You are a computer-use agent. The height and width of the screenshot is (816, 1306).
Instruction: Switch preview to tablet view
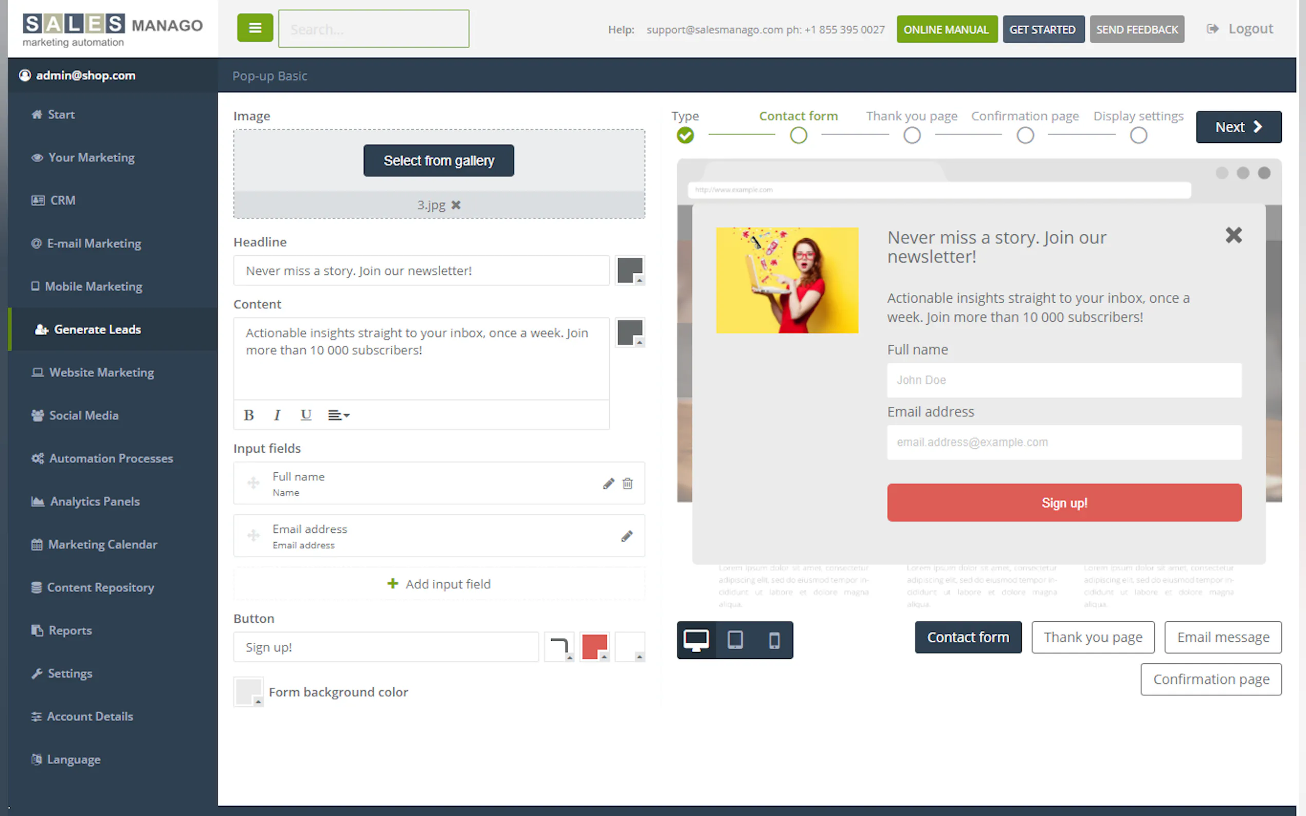tap(735, 640)
